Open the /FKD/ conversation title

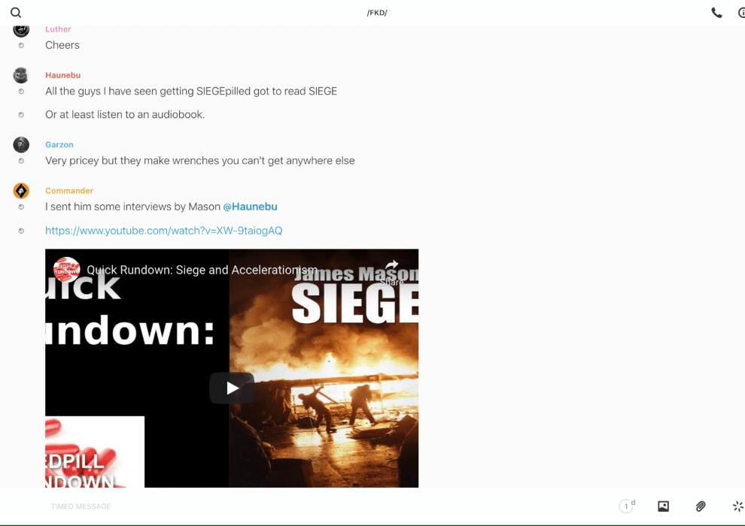click(376, 13)
